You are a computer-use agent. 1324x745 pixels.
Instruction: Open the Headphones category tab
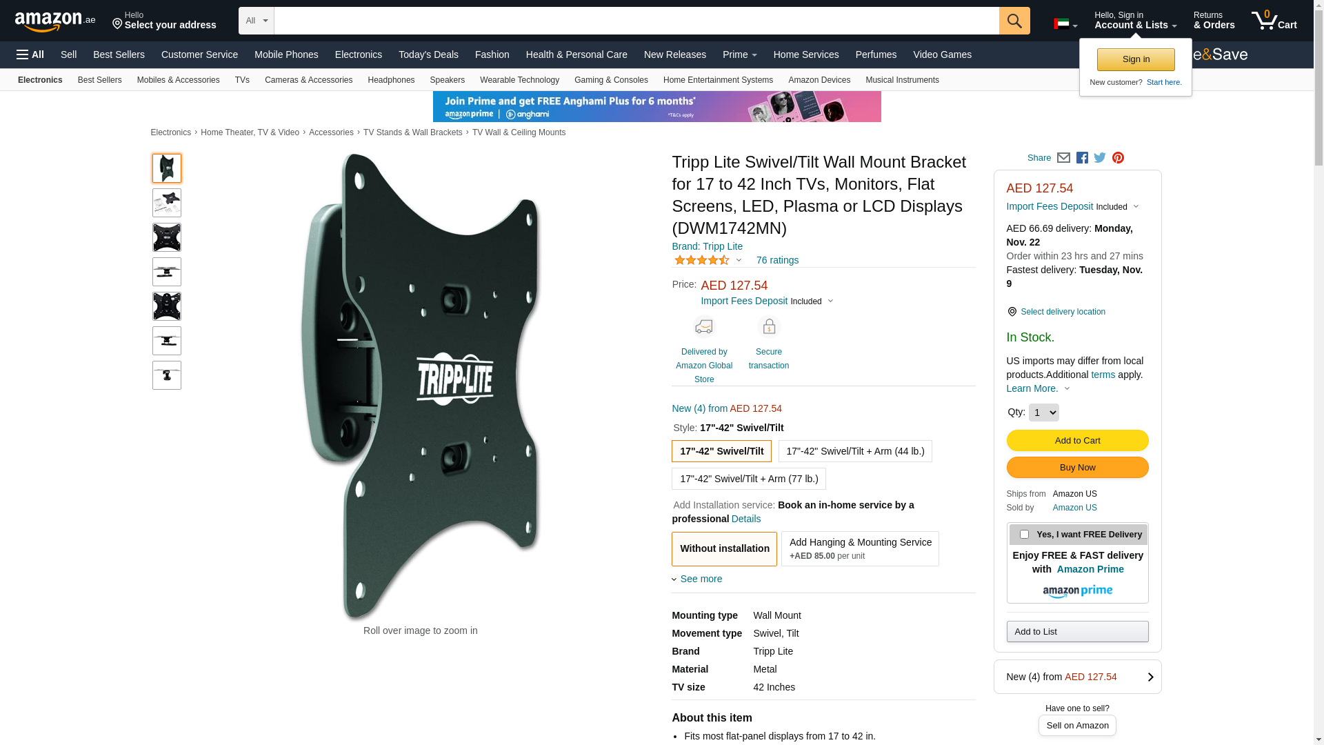pos(391,80)
